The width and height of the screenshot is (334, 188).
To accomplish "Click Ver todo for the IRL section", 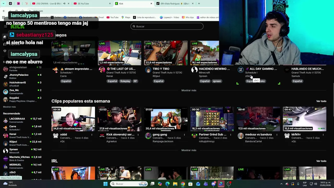I will (321, 161).
